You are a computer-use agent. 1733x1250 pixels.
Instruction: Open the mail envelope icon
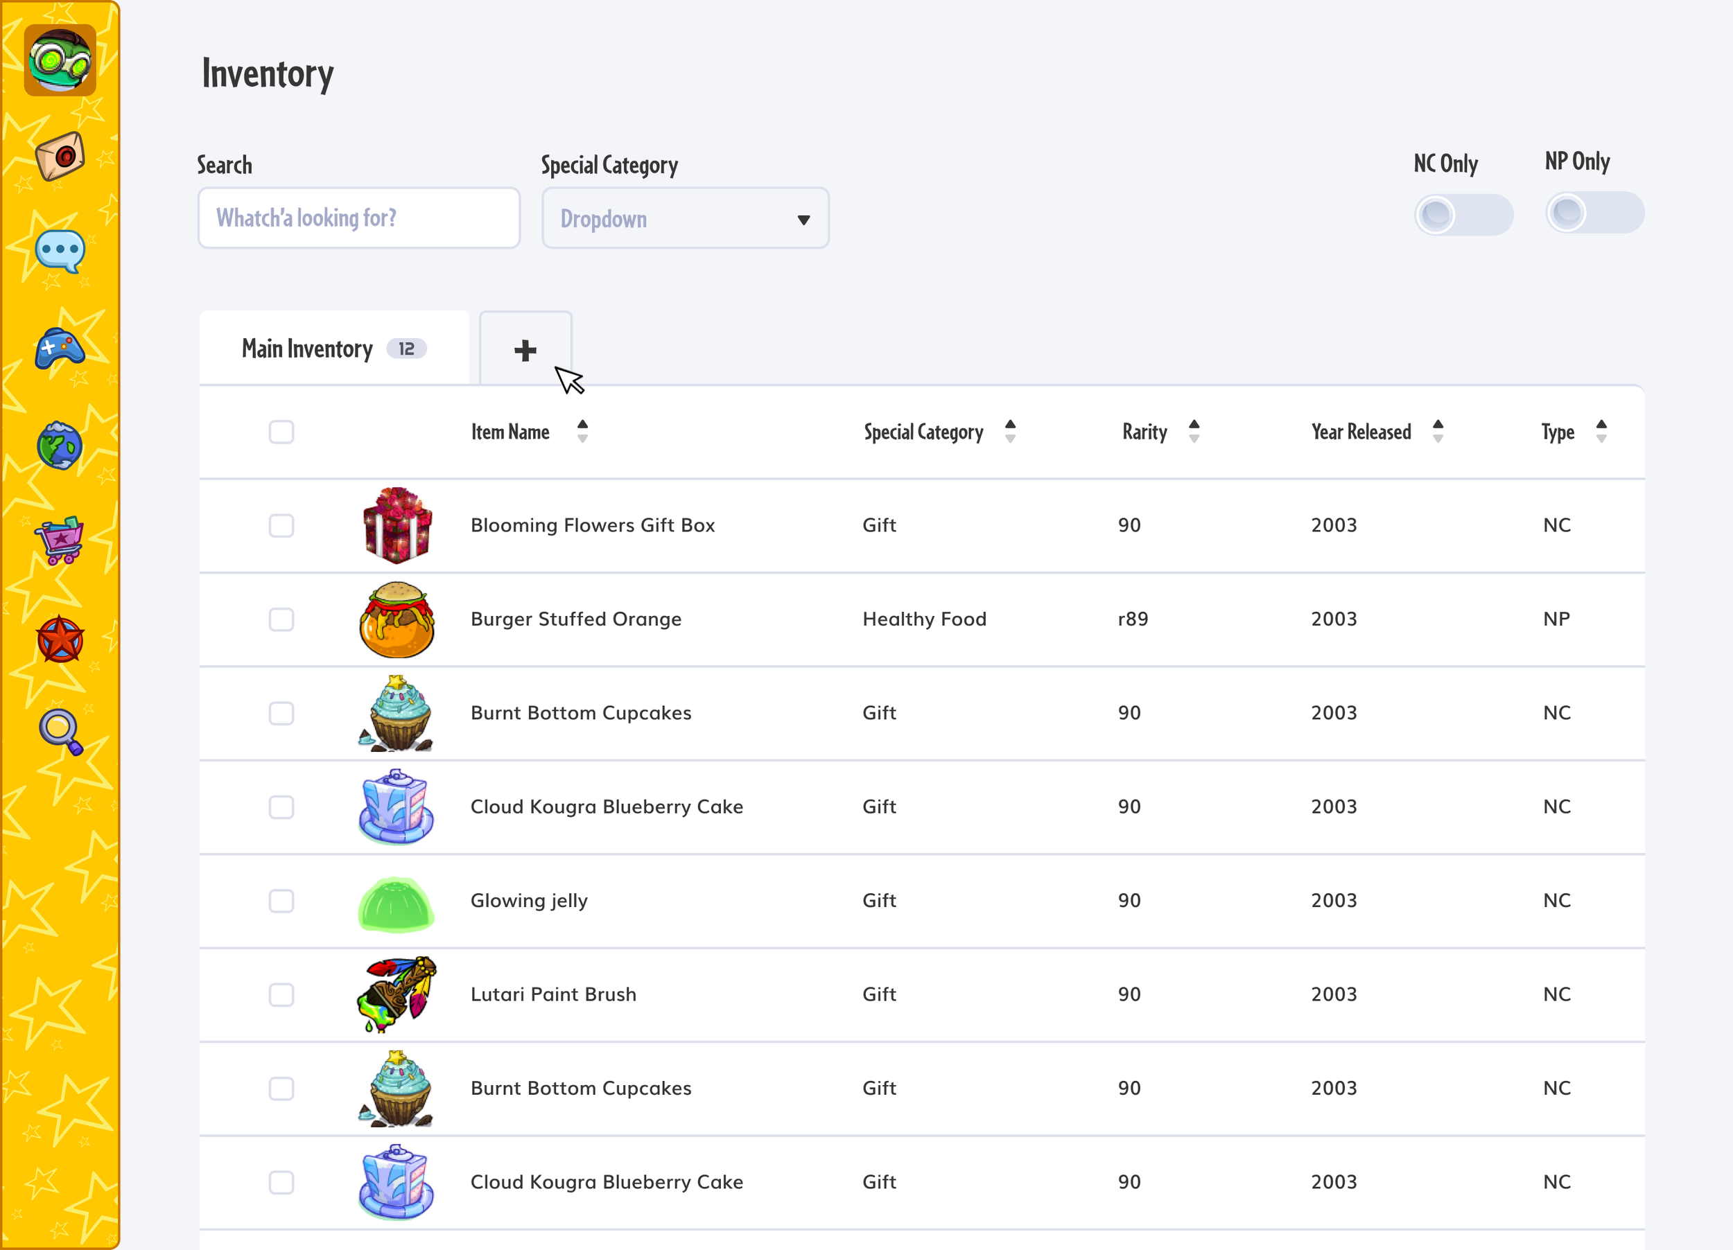pos(60,156)
